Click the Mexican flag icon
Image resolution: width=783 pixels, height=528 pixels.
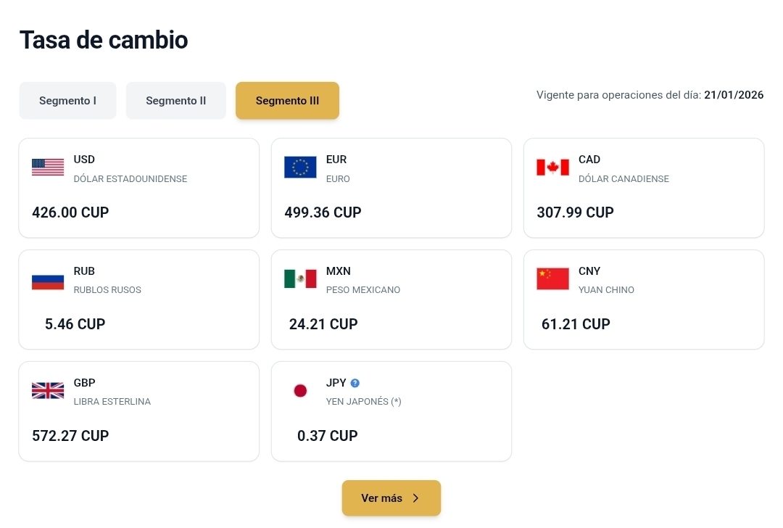[300, 279]
